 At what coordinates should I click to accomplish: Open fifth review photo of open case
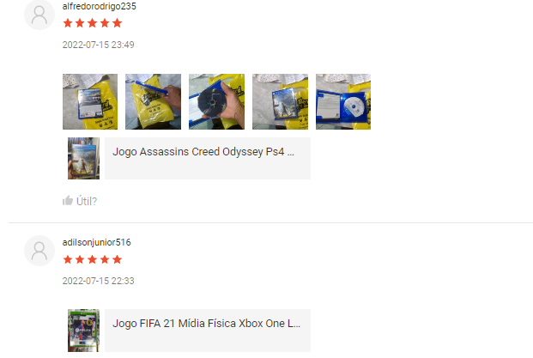tap(343, 101)
